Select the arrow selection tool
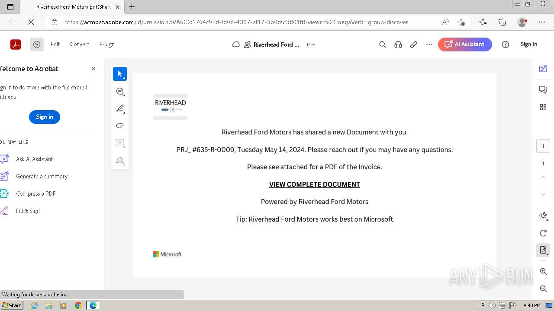The image size is (554, 311). tap(120, 74)
